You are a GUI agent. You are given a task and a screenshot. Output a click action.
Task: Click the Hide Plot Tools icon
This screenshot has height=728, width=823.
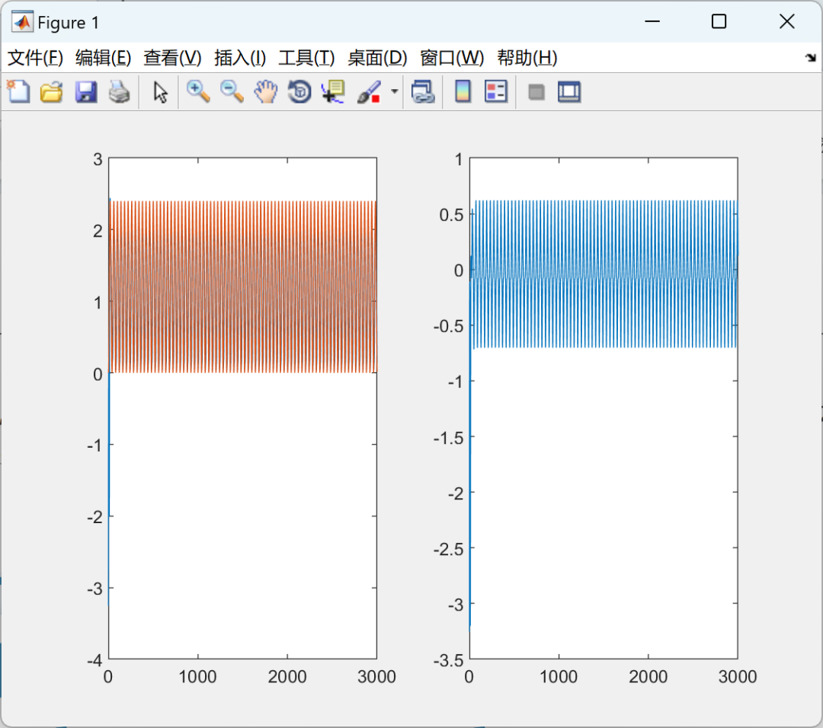click(x=536, y=92)
